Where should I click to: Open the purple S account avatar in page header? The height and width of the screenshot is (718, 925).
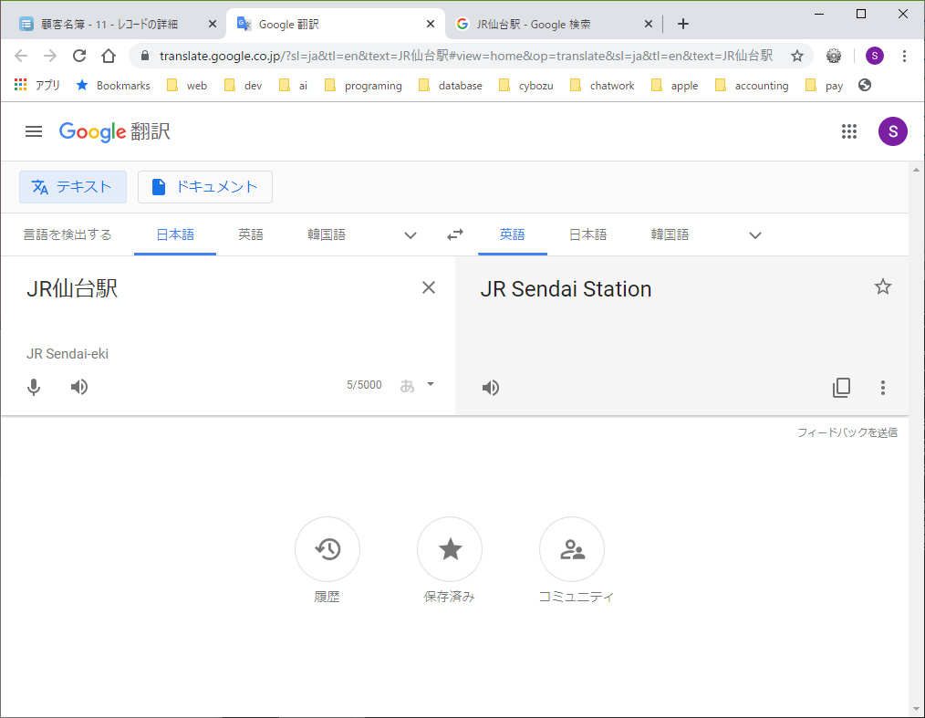coord(892,131)
